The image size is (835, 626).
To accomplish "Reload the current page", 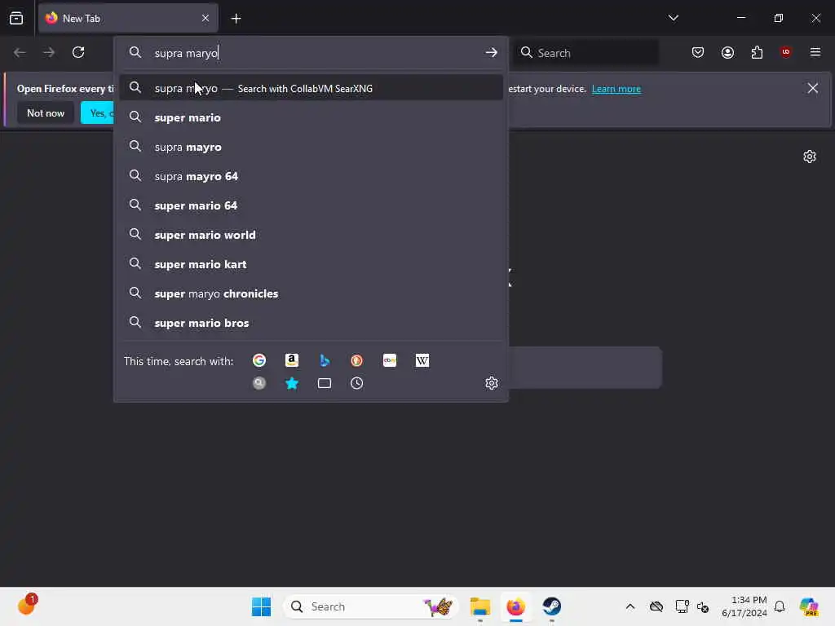I will [x=78, y=52].
